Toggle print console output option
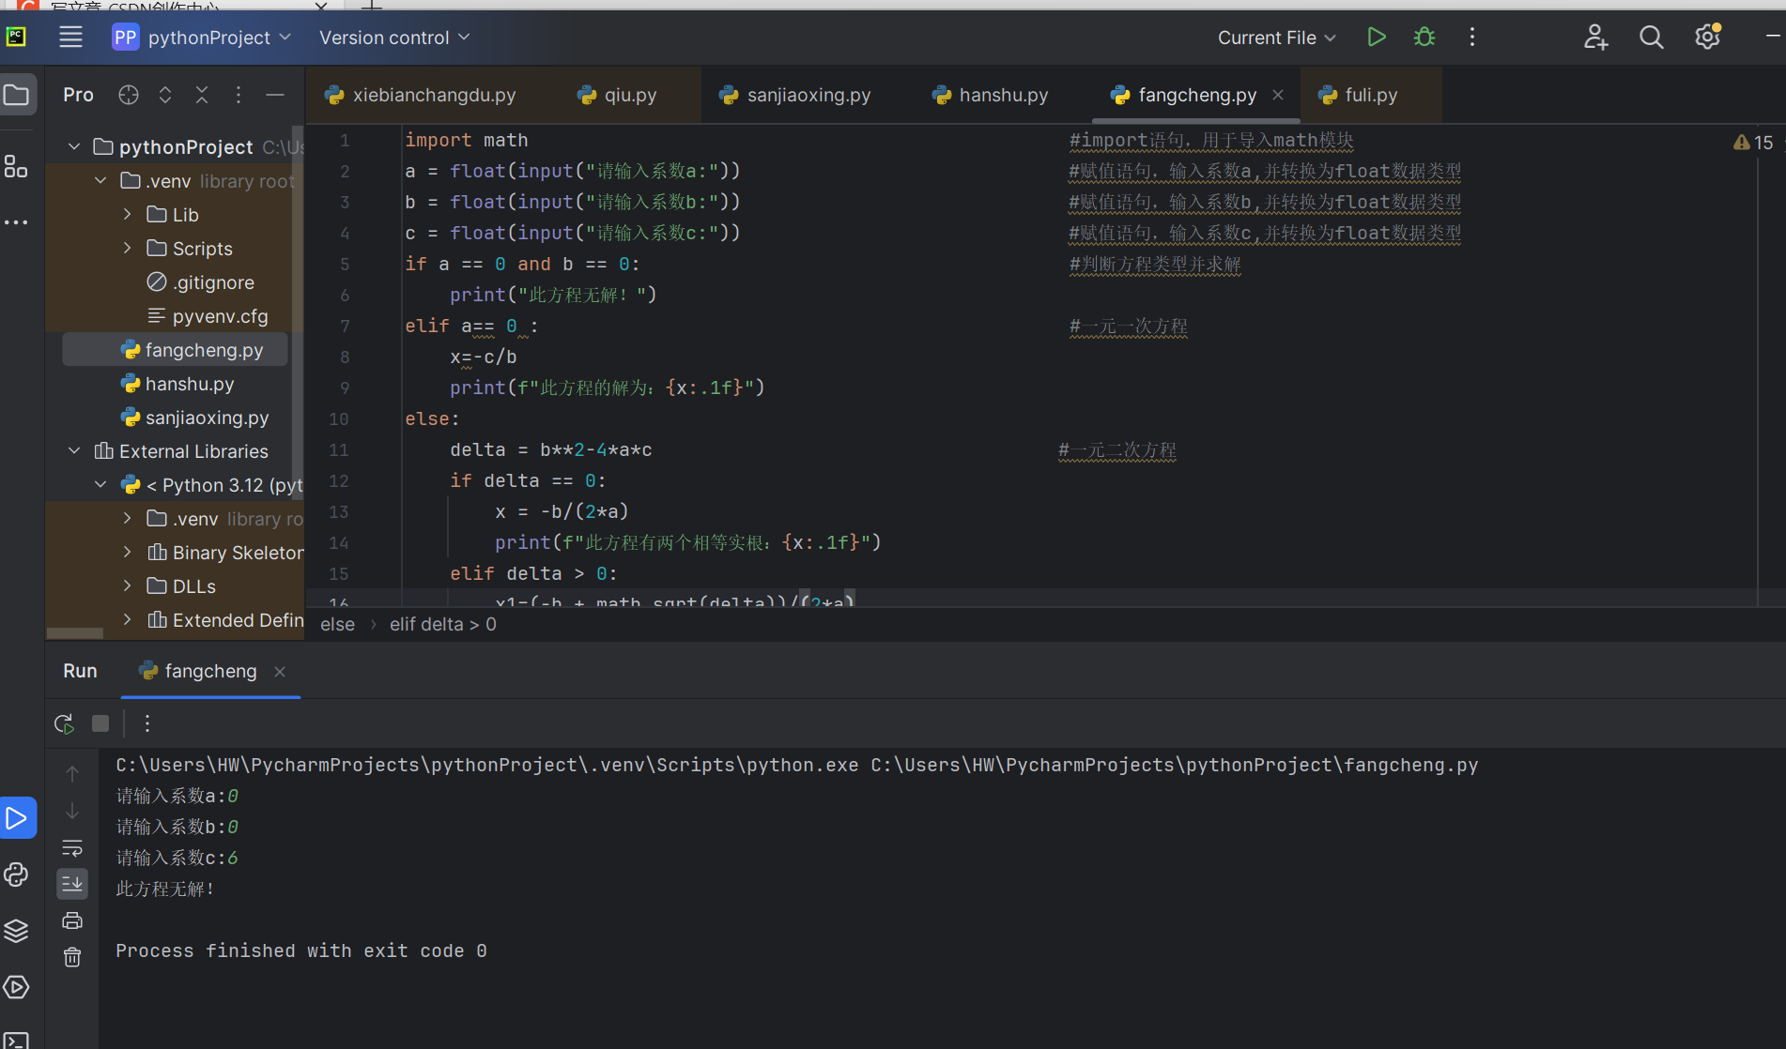 (72, 920)
